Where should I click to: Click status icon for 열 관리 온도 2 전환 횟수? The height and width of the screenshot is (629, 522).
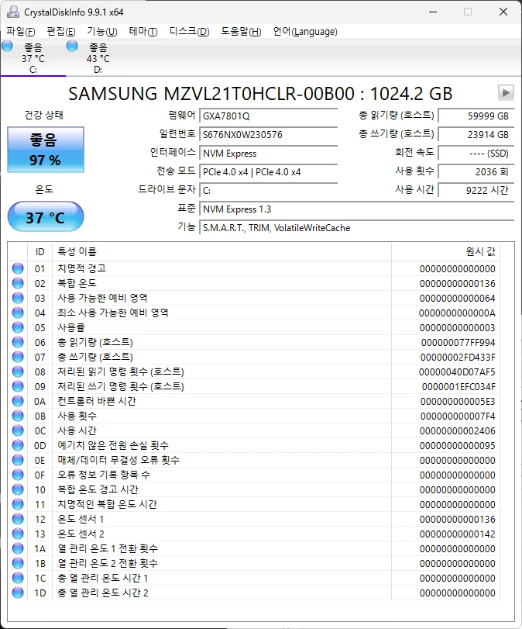(x=18, y=563)
